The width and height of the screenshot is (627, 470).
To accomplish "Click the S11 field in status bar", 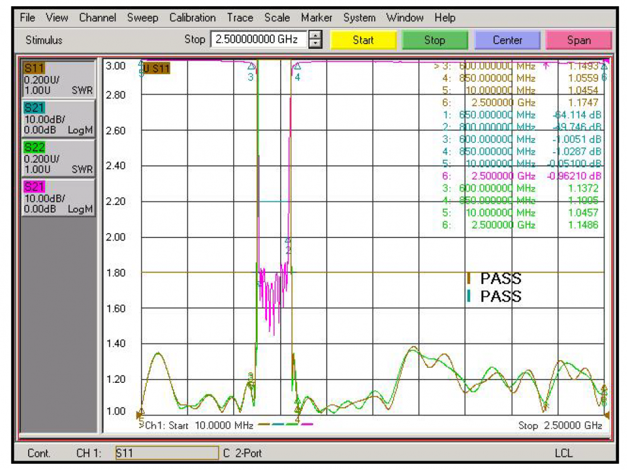I will click(x=166, y=452).
